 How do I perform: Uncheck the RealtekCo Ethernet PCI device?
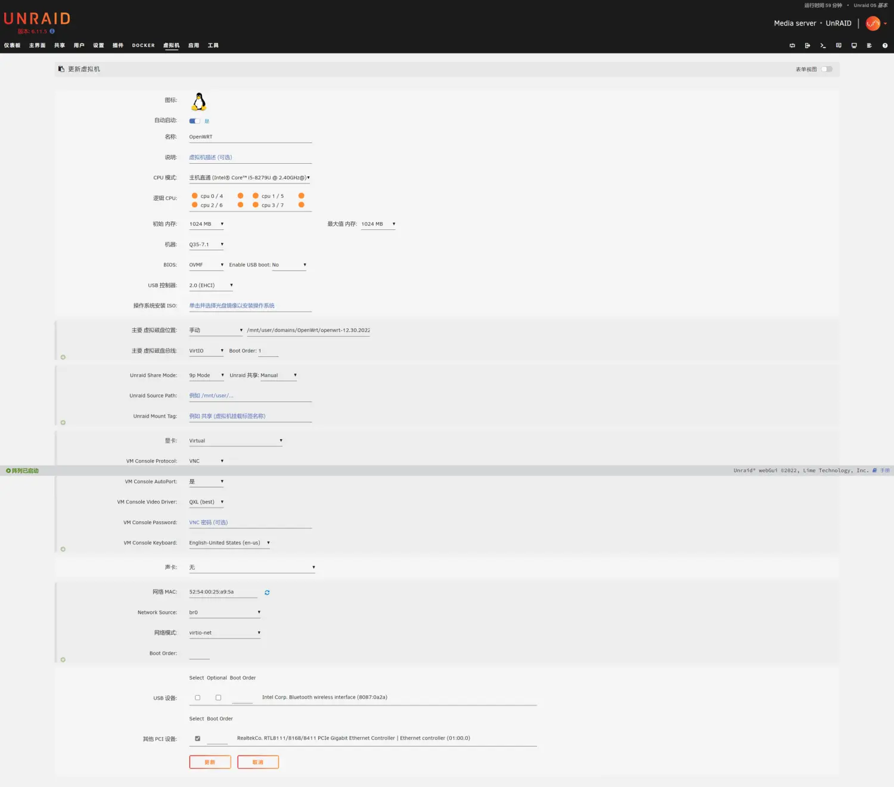pos(197,738)
